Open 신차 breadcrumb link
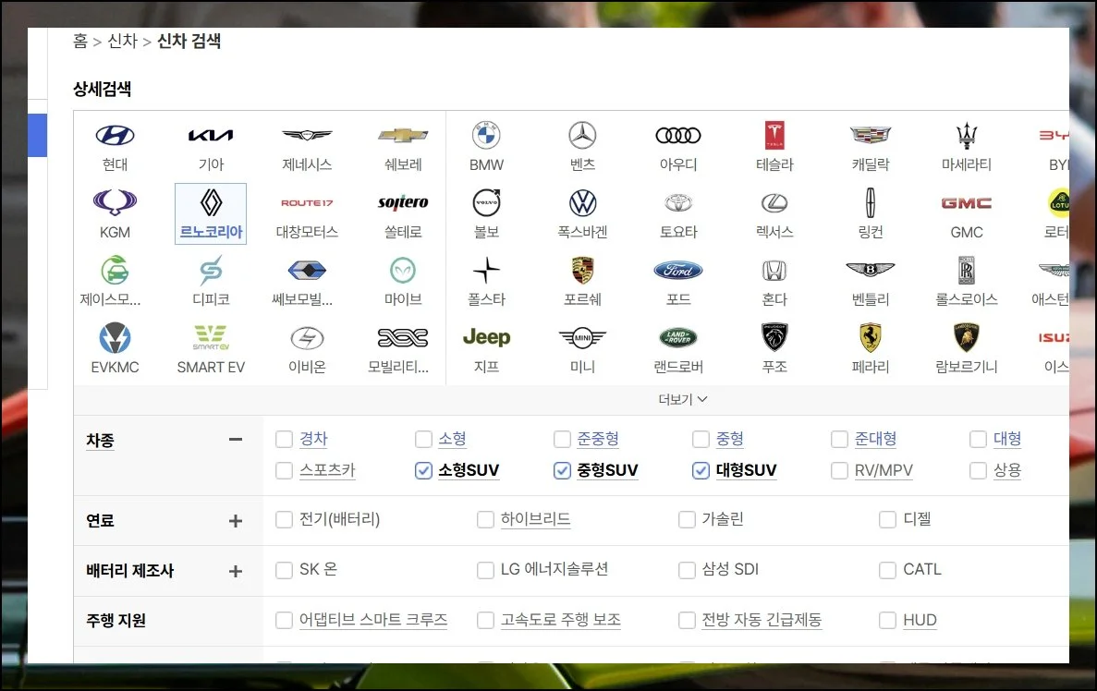Screen dimensions: 1097x691 click(122, 41)
